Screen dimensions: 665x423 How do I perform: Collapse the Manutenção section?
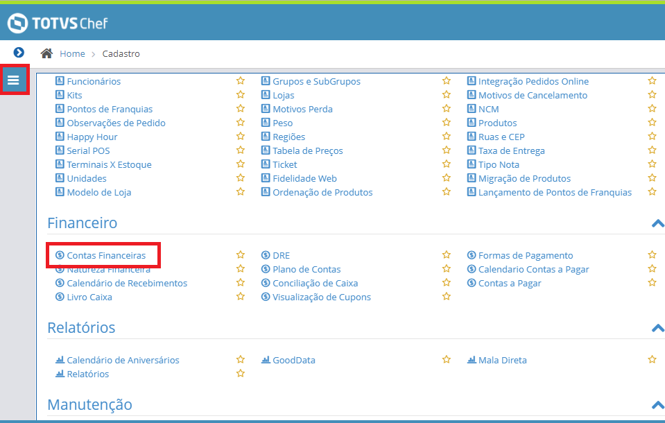658,405
